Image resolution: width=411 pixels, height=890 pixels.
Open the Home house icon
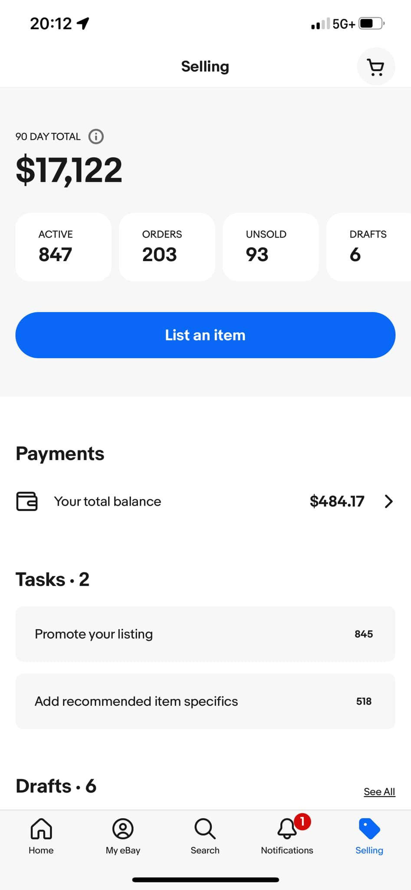[41, 829]
